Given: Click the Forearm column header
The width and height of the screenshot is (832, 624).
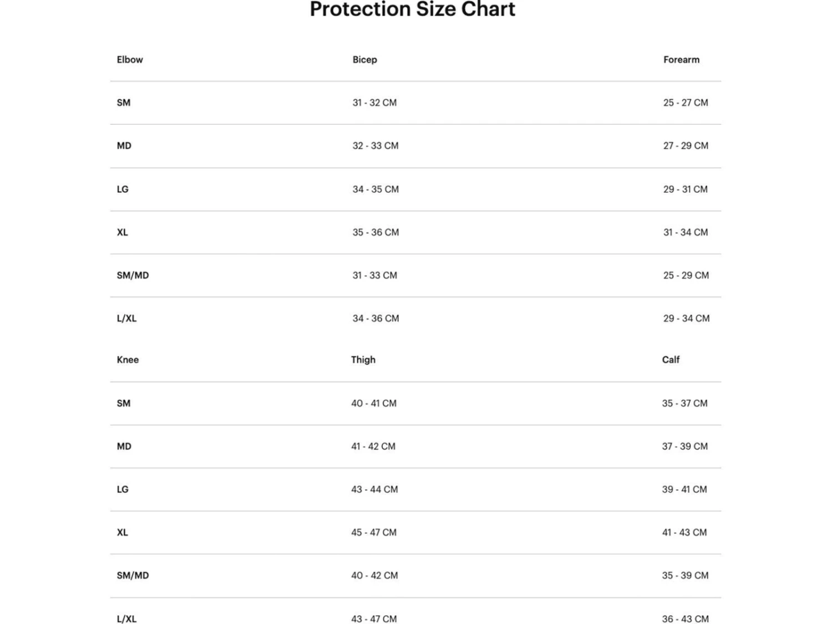Looking at the screenshot, I should coord(681,60).
